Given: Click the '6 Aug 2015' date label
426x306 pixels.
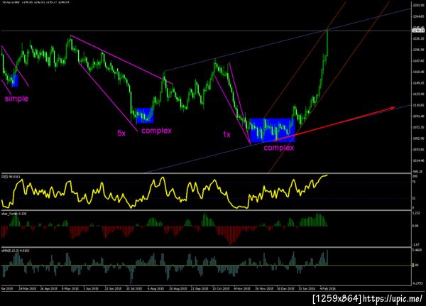Looking at the screenshot, I should (x=155, y=289).
